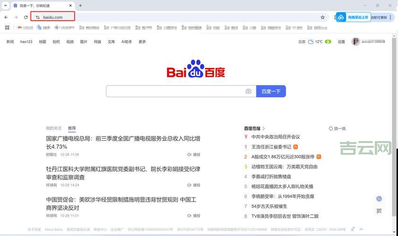The image size is (398, 236).
Task: Open 王浩任浙江省委书记 hot topic
Action: [271, 147]
